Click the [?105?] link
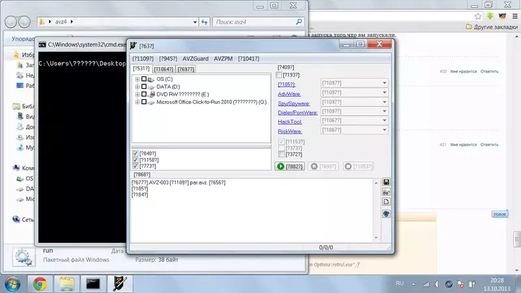Viewport: 521px width, 293px height. point(287,84)
